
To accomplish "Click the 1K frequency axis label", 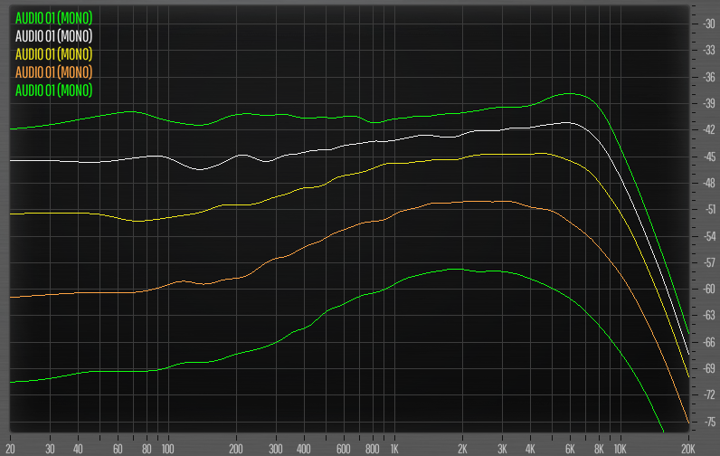I will click(393, 449).
